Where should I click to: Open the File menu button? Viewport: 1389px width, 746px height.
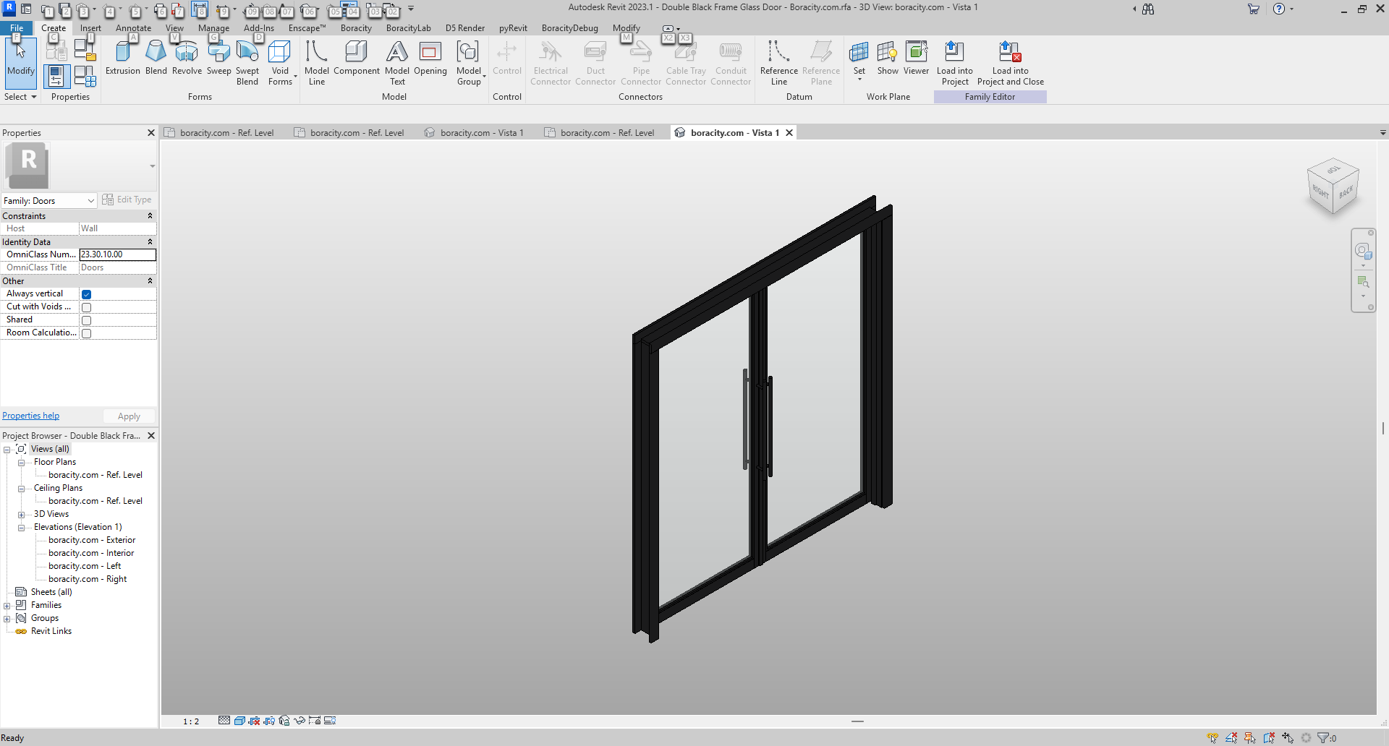coord(17,28)
